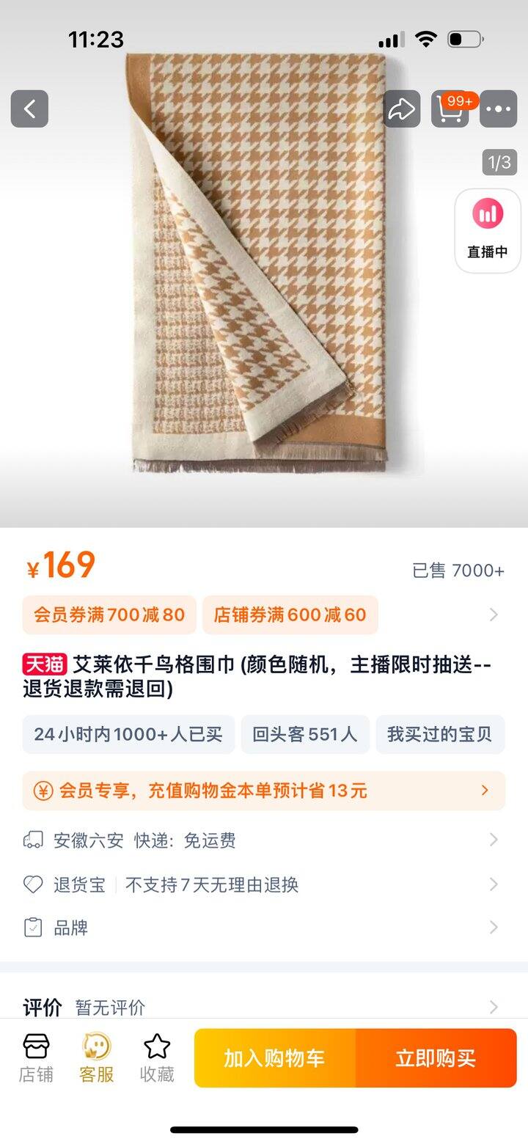This screenshot has width=528, height=1144.
Task: Tap 立即购买 buy now button
Action: 436,1058
